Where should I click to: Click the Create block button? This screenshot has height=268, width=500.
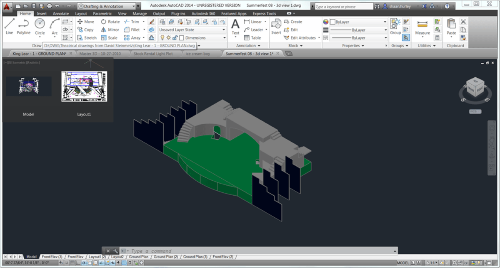coord(293,22)
